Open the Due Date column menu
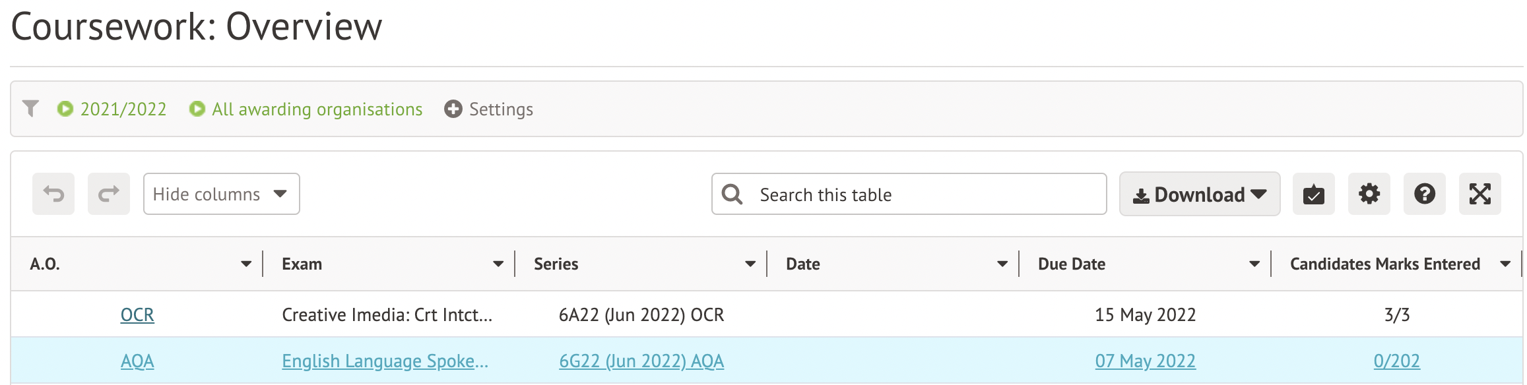 click(1254, 264)
